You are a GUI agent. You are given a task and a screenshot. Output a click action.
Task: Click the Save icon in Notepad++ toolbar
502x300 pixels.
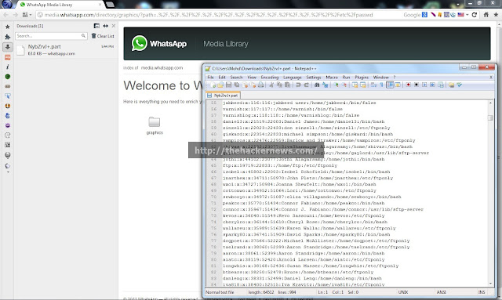pos(228,85)
